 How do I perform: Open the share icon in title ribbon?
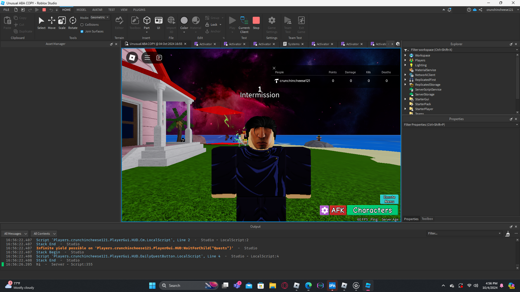(x=480, y=10)
